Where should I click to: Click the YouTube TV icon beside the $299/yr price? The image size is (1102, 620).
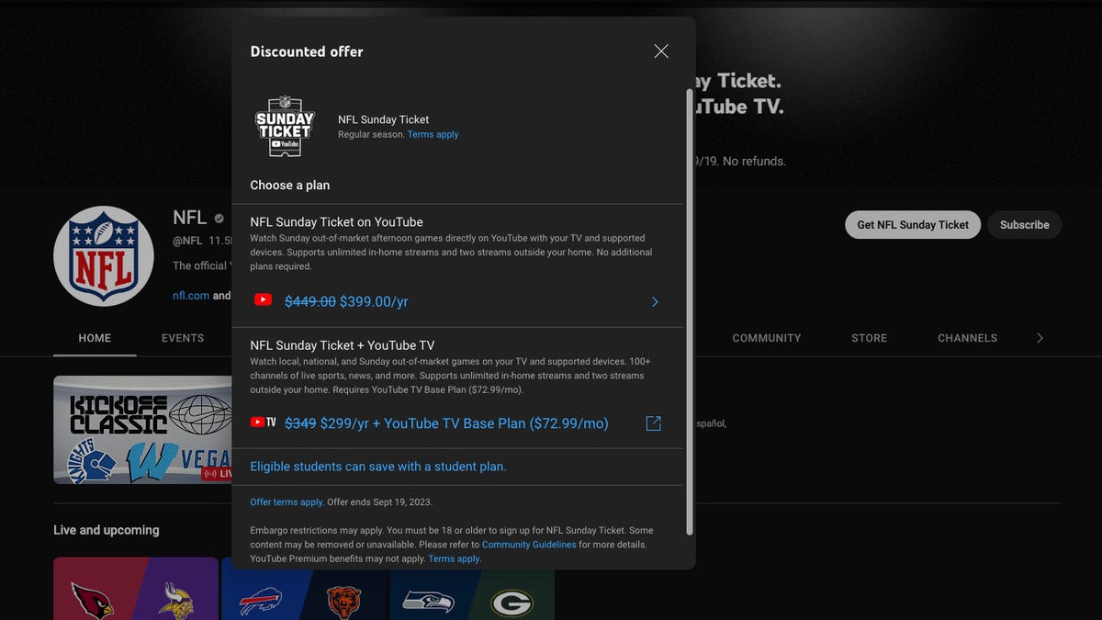coord(263,423)
